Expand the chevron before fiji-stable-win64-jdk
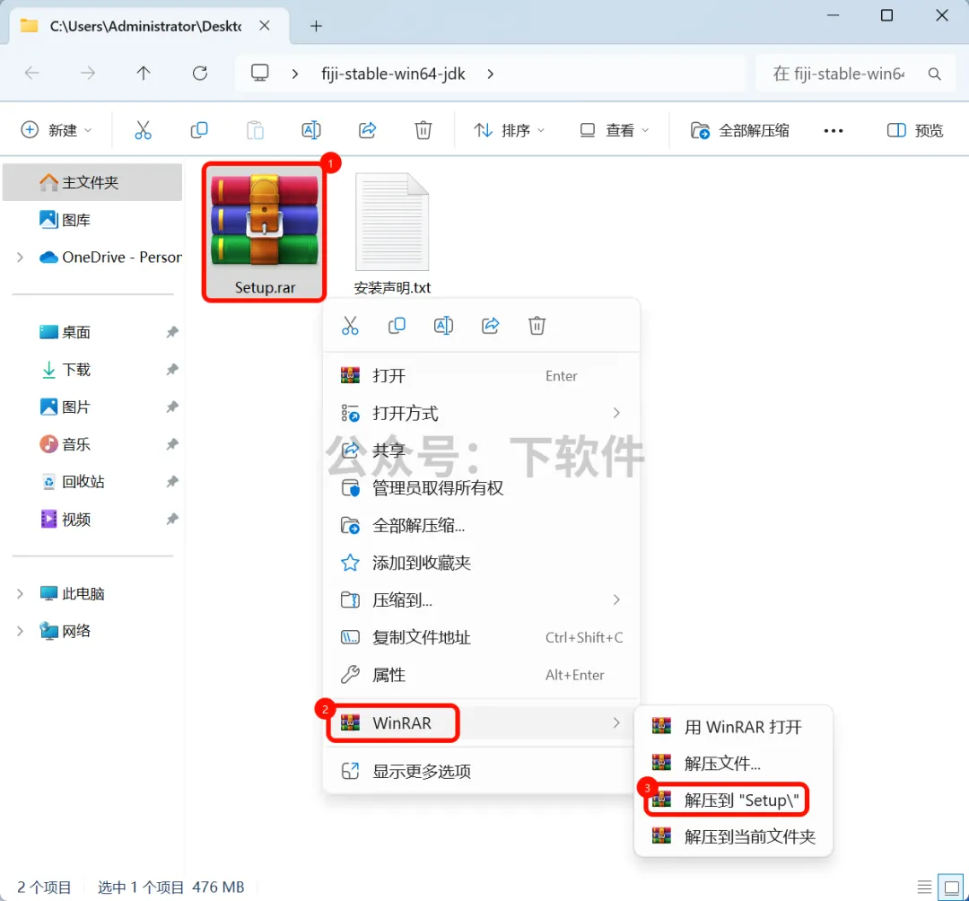This screenshot has height=901, width=969. (x=295, y=74)
